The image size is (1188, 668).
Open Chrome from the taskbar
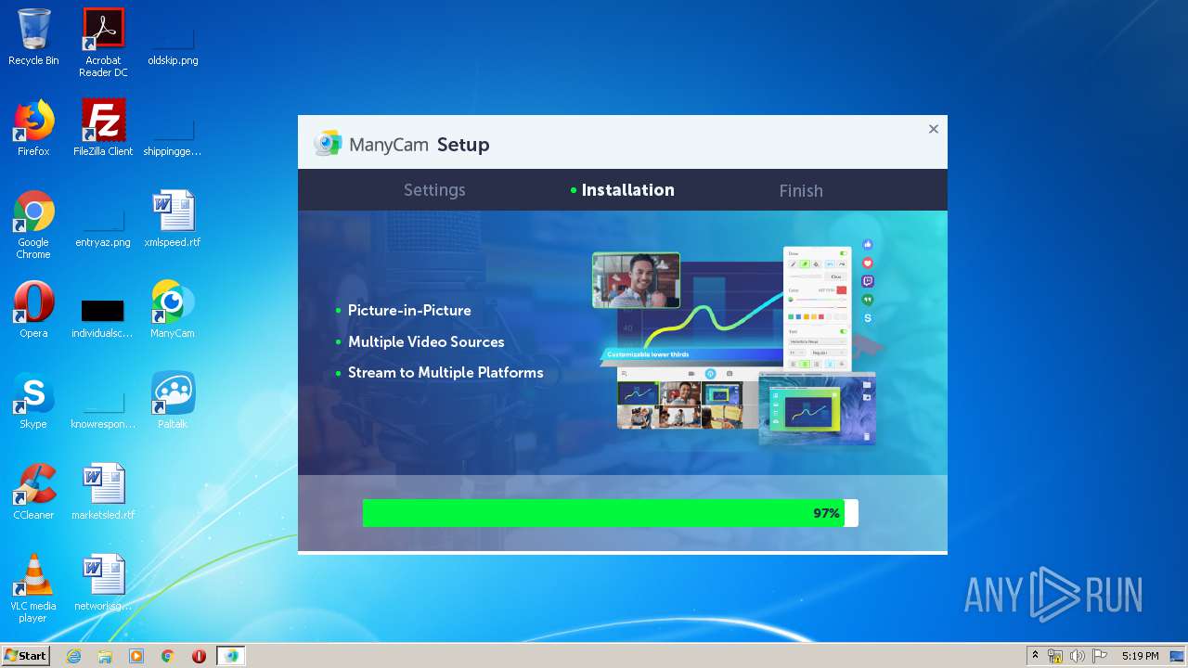coord(168,656)
